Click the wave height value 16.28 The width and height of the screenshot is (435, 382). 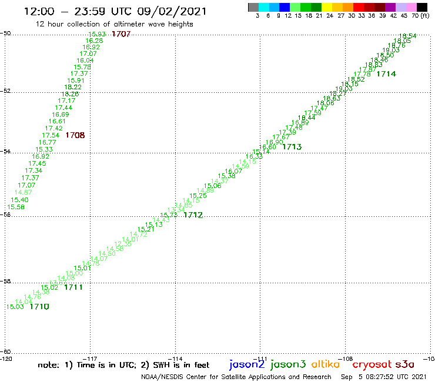(x=94, y=41)
